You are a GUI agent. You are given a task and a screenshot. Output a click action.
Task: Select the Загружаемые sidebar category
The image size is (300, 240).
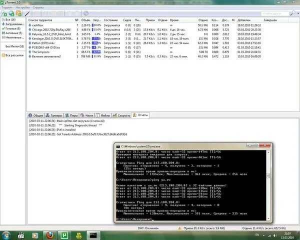coord(13,24)
